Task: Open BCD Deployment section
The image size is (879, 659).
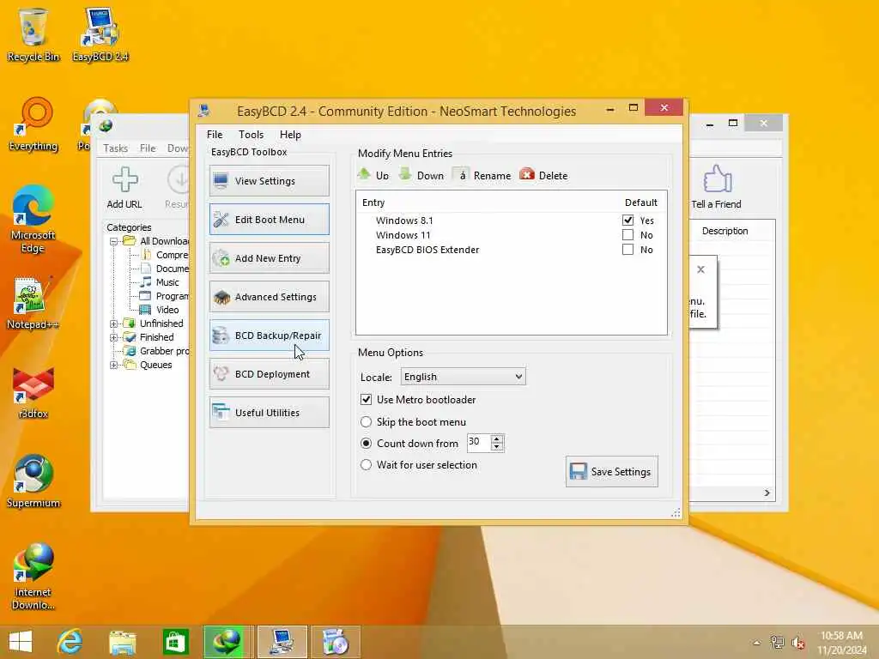Action: tap(269, 374)
